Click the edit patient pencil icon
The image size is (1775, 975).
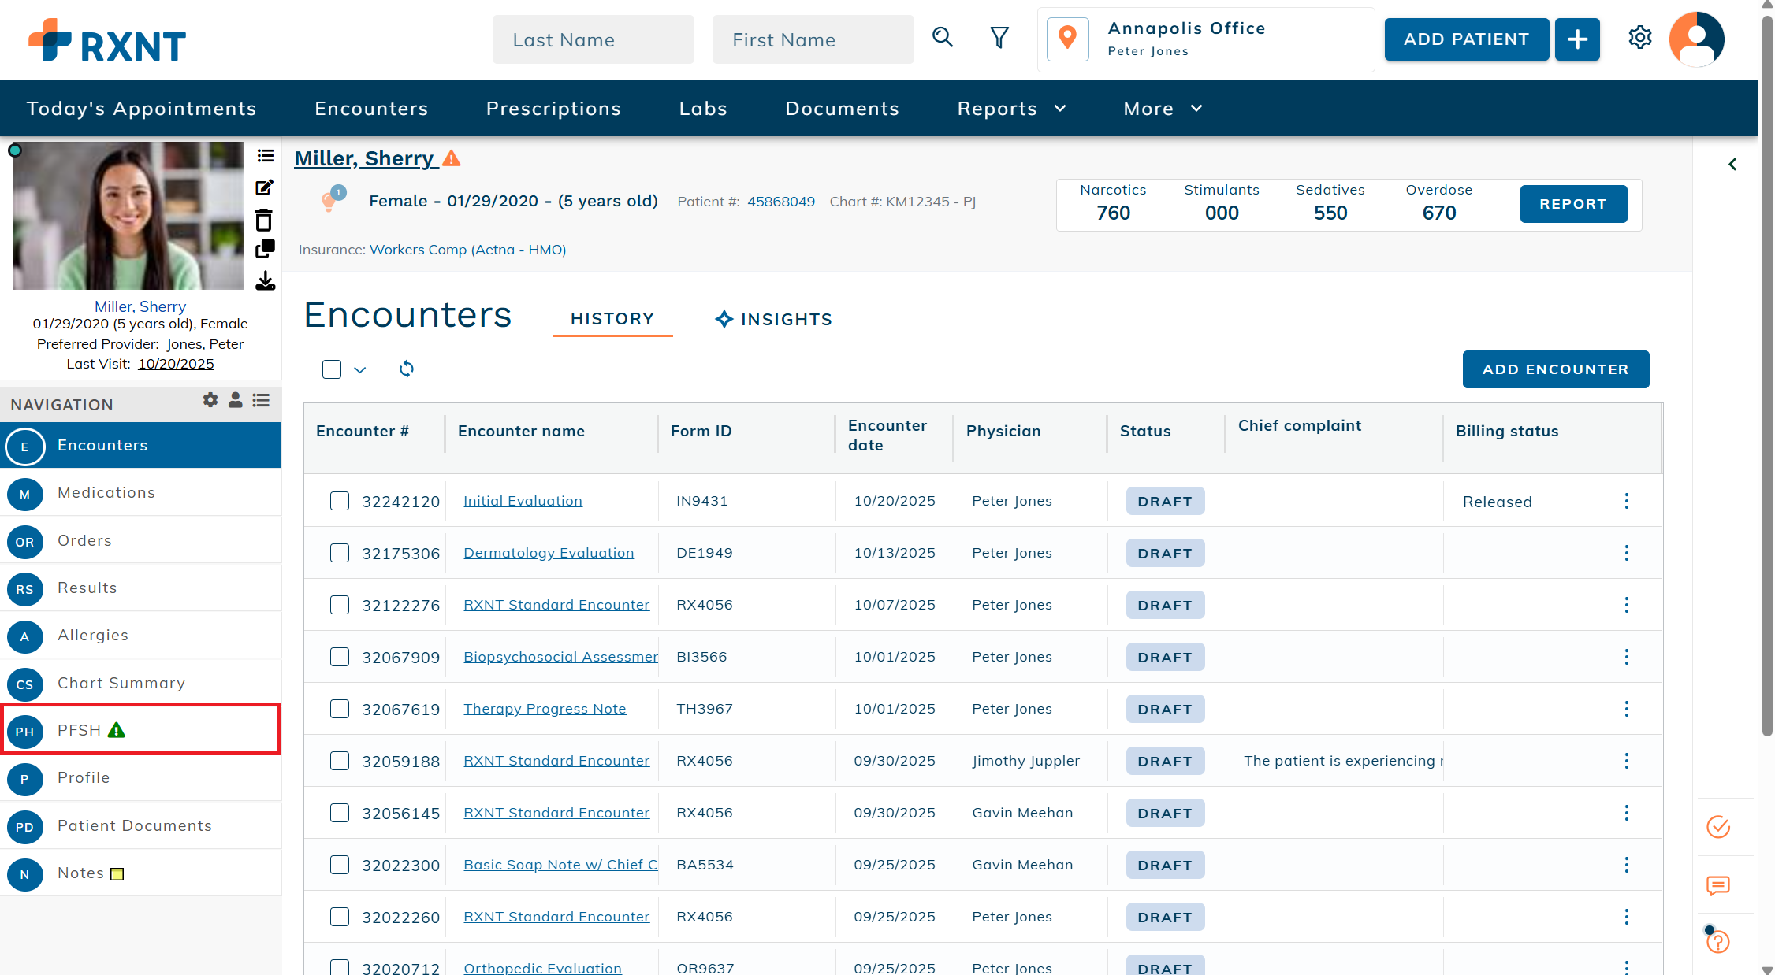264,187
